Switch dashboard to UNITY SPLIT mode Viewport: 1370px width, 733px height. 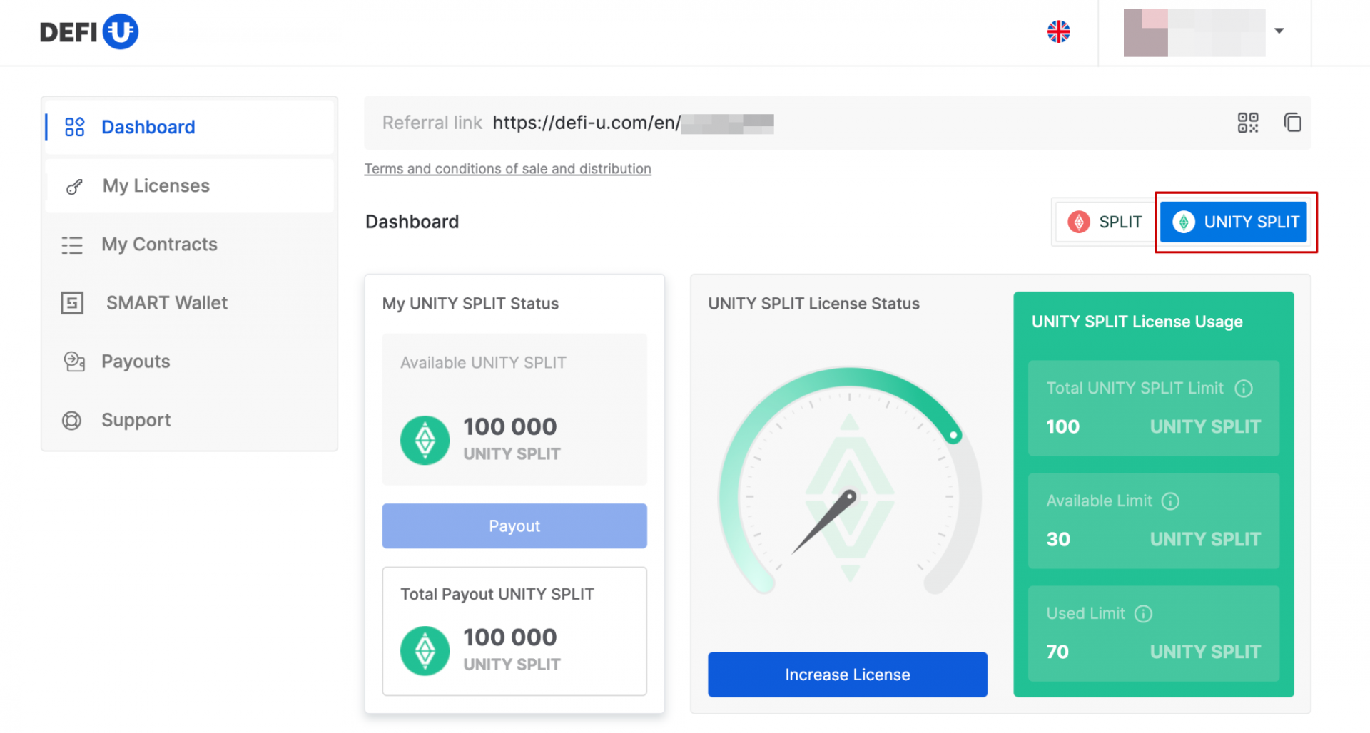click(1234, 222)
